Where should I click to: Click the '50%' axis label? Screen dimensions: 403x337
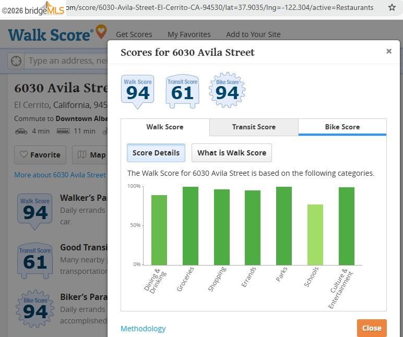[135, 225]
